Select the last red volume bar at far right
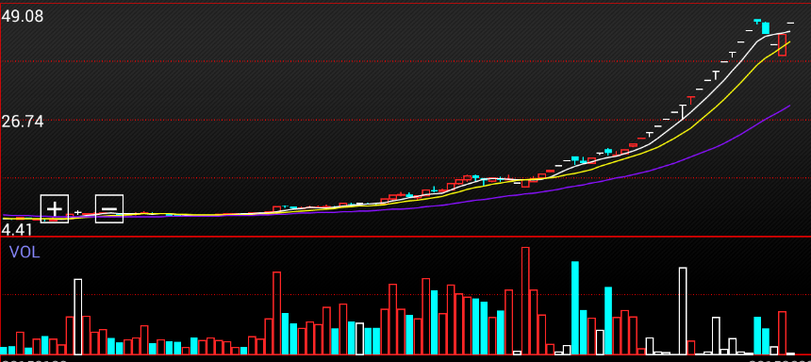The height and width of the screenshot is (362, 811). (783, 333)
